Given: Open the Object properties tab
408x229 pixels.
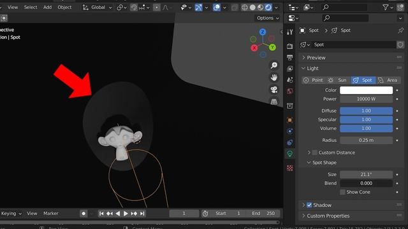Looking at the screenshot, I should click(290, 120).
